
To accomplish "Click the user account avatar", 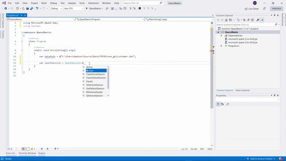I will [255, 3].
